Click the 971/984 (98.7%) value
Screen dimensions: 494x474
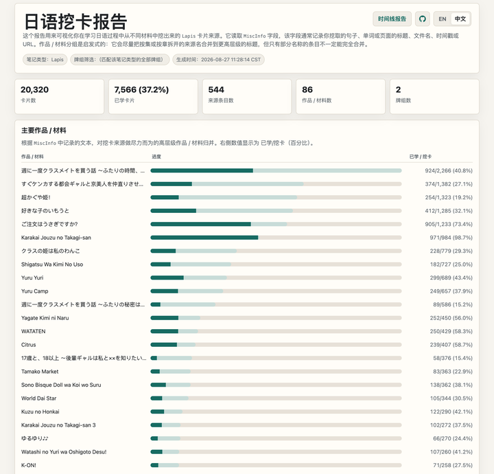click(451, 238)
